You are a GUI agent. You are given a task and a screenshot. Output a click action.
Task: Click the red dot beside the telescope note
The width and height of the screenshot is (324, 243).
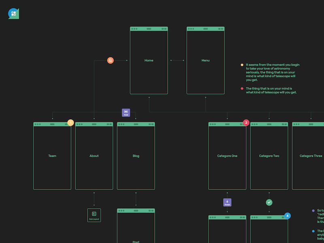click(x=242, y=88)
